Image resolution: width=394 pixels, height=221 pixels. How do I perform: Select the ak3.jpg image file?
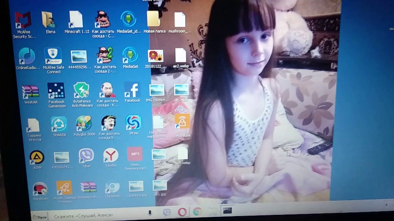(x=181, y=90)
